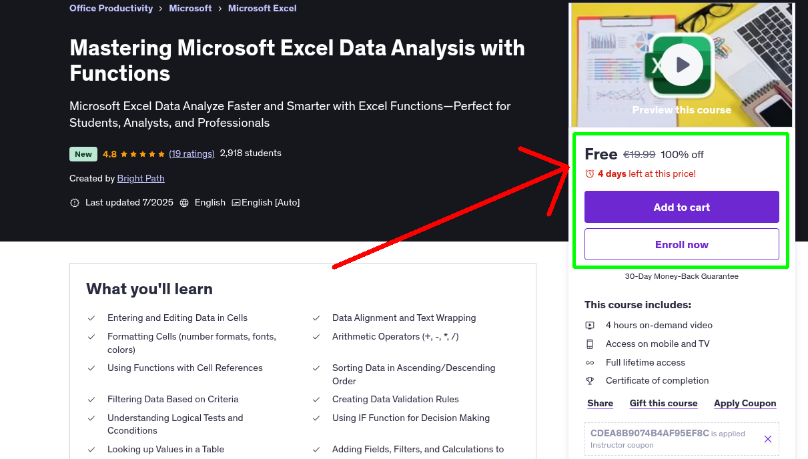Click Enroll now button
Image resolution: width=808 pixels, height=459 pixels.
[682, 244]
